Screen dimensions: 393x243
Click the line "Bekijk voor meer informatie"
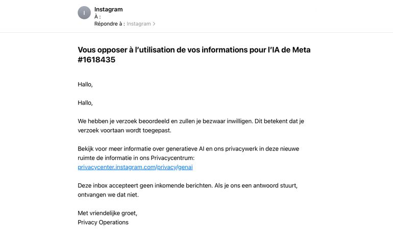click(x=188, y=149)
